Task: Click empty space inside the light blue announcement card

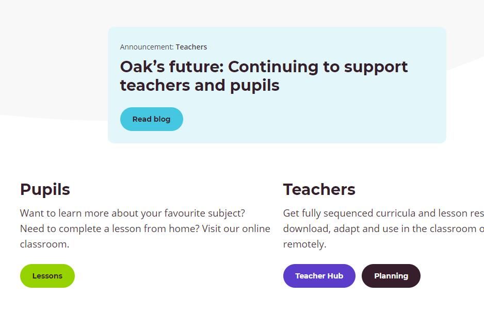Action: (309, 120)
